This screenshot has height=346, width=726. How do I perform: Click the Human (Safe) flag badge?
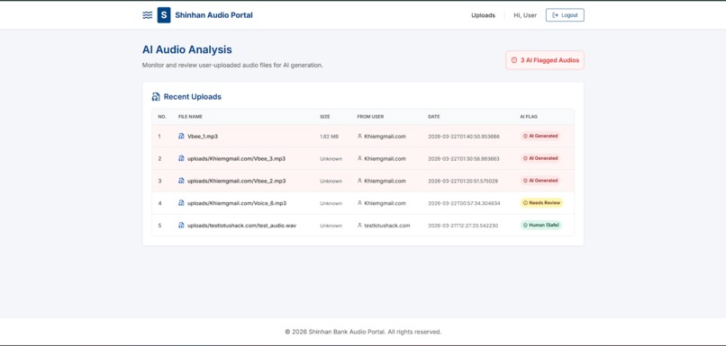540,226
